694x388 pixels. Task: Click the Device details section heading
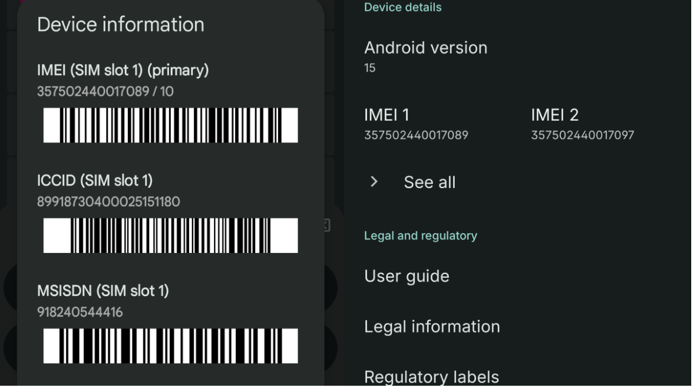402,8
